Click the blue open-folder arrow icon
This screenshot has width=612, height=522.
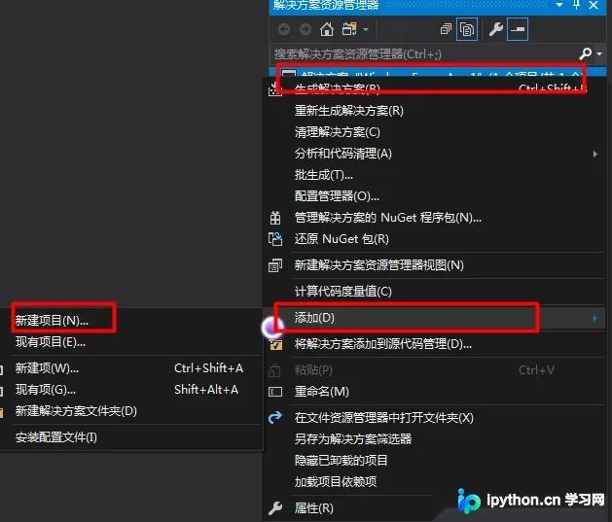(x=275, y=418)
